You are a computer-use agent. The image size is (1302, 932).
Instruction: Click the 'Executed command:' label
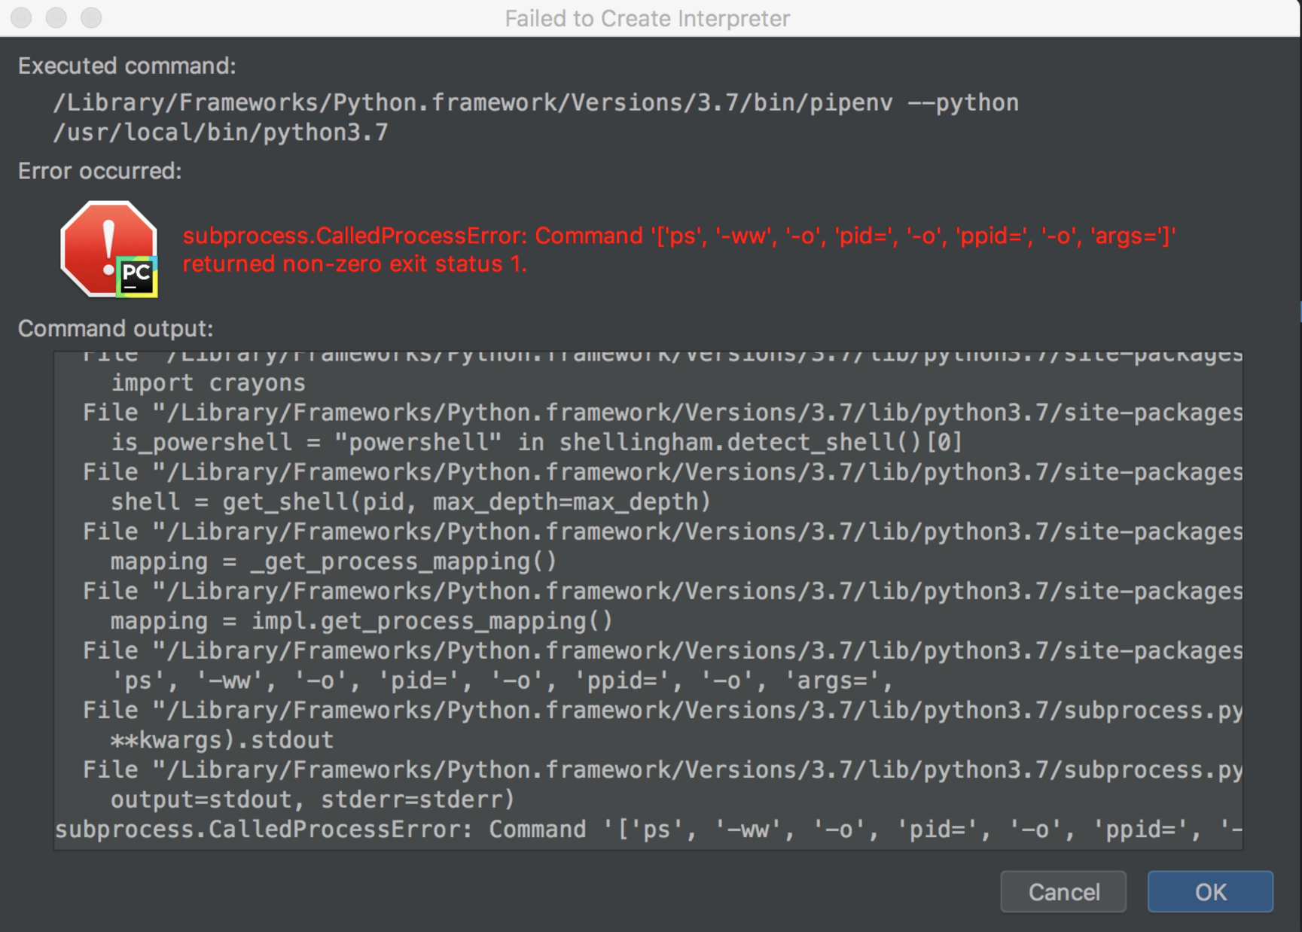(x=127, y=66)
